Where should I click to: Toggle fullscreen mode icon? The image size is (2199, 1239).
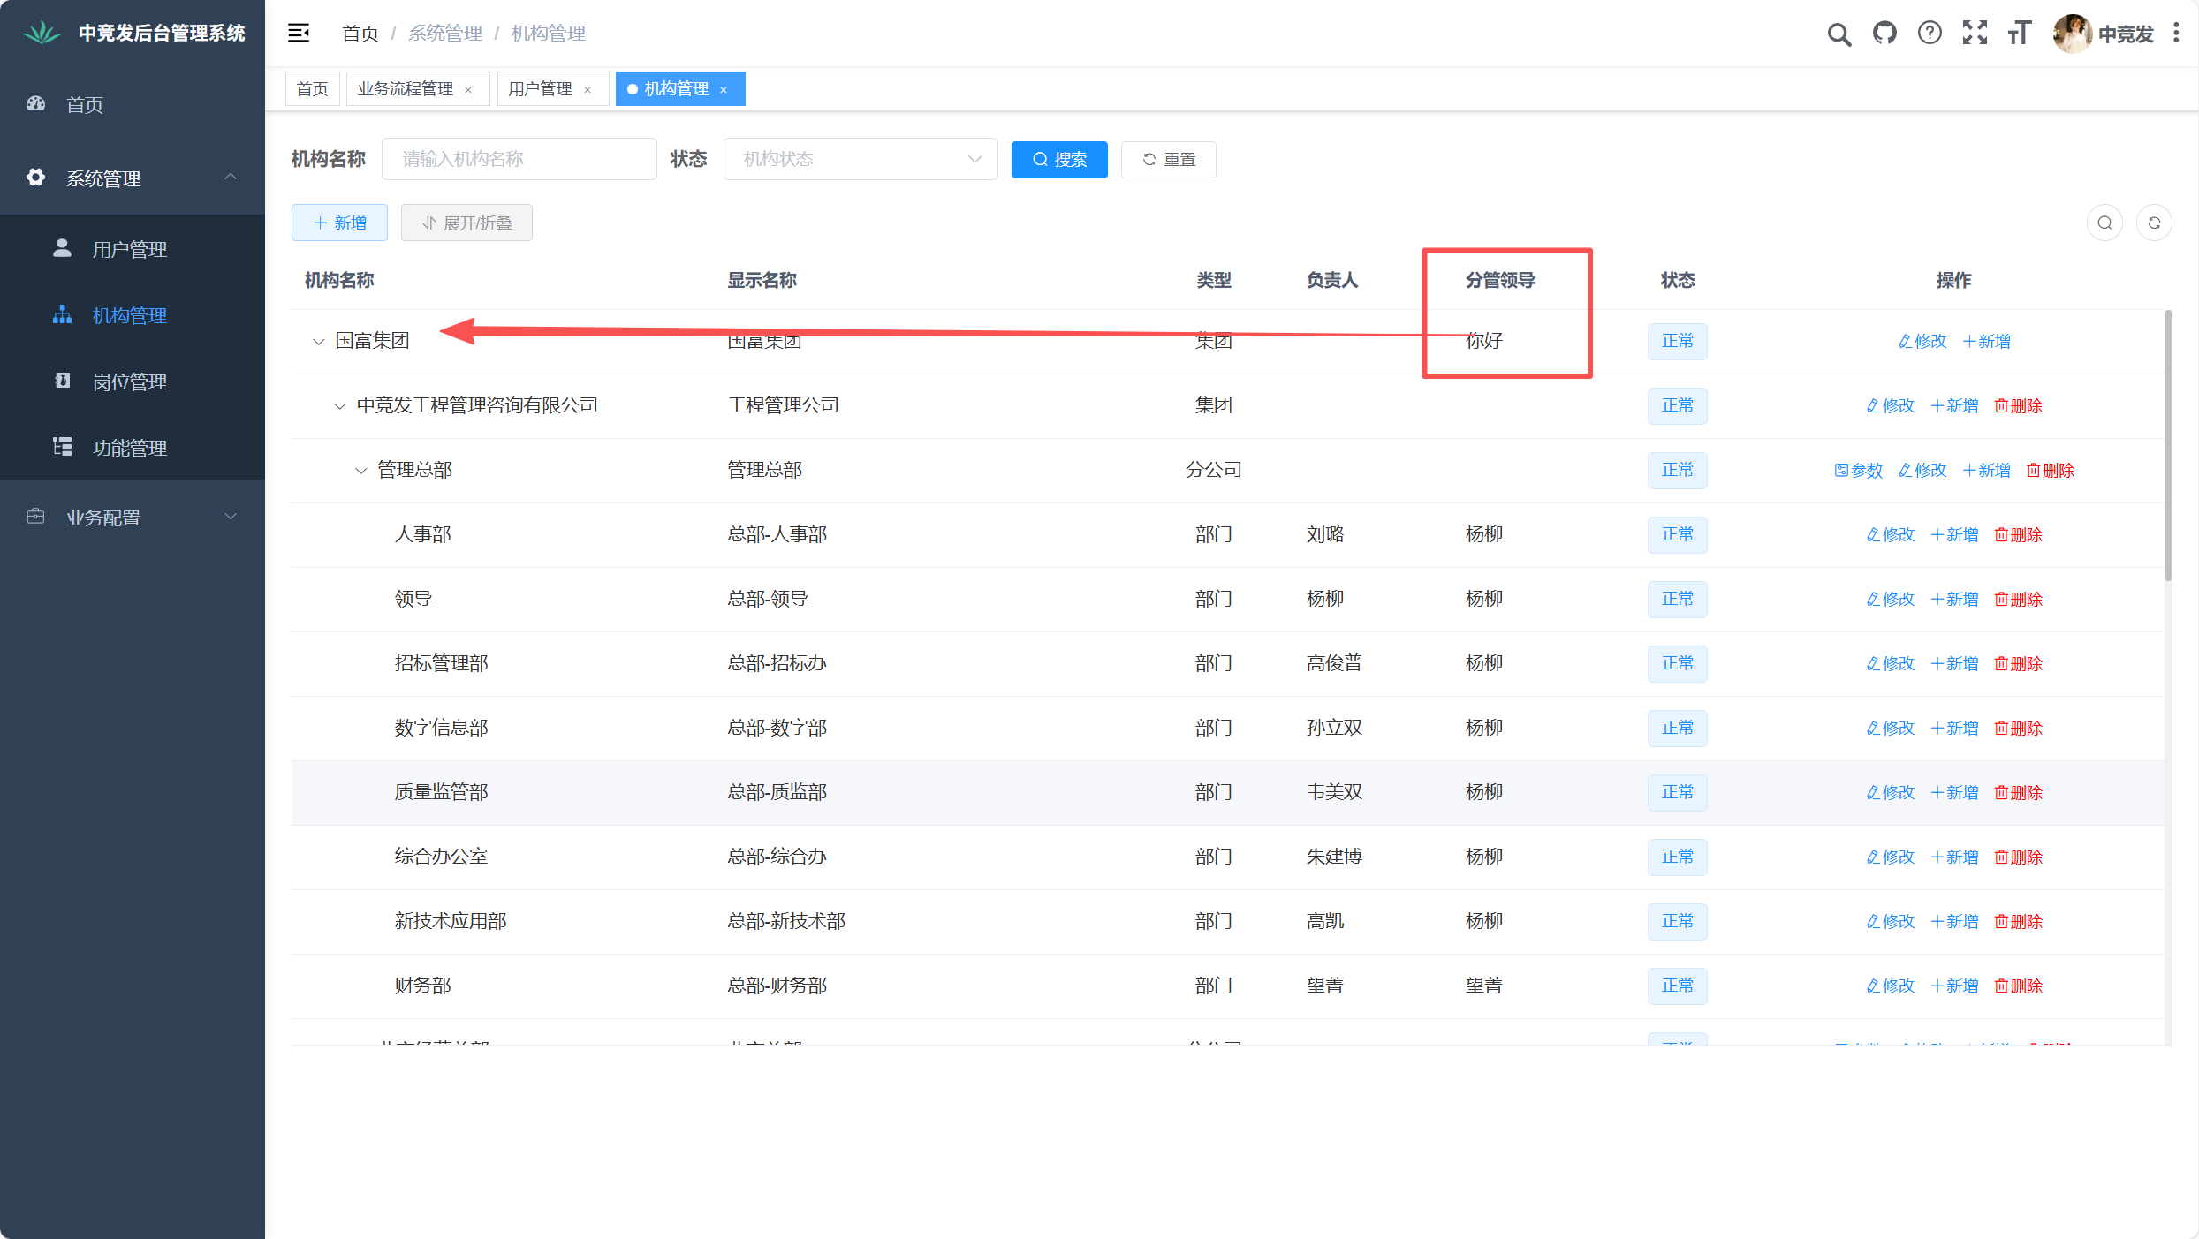[1975, 34]
